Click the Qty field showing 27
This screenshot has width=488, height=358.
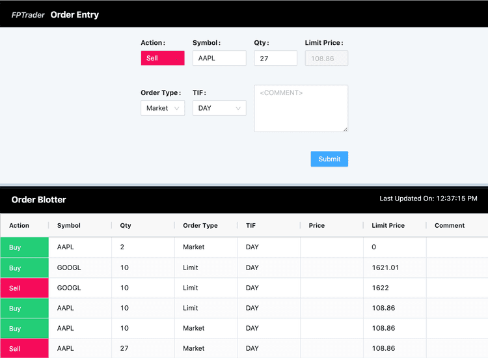[x=275, y=58]
